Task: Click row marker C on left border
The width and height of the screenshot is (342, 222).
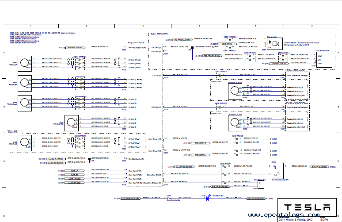Action: (x=4, y=161)
